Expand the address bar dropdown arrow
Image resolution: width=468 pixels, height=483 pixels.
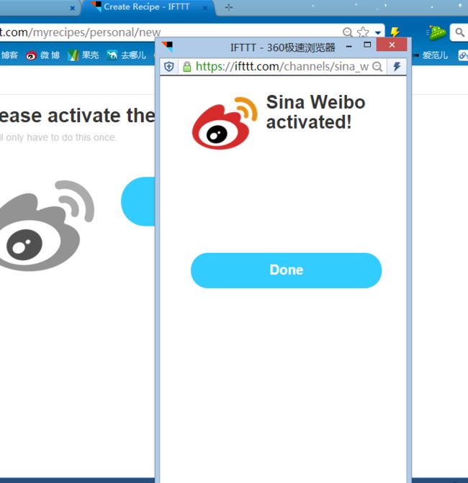point(378,32)
